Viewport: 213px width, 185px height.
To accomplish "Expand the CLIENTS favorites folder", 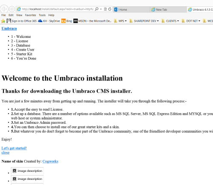I will click(x=170, y=21).
